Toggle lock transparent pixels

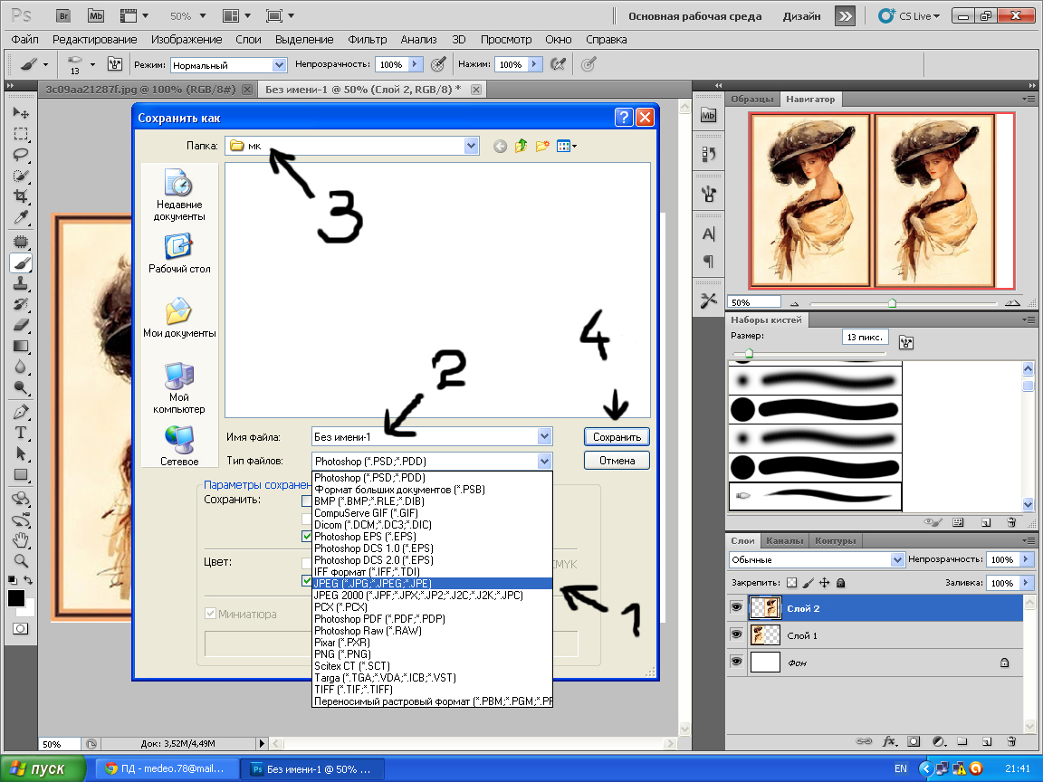click(791, 583)
